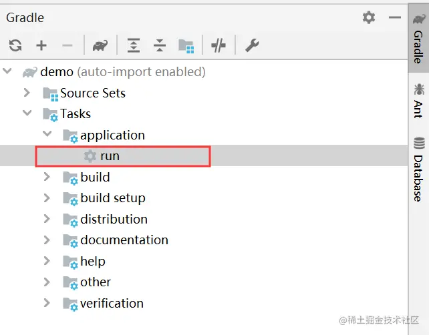Click the other folder icon

[71, 284]
